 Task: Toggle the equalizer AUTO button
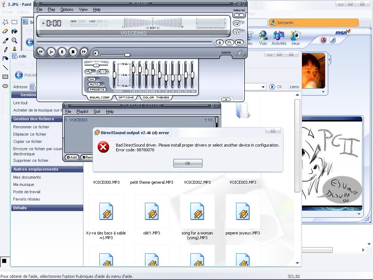[93, 84]
